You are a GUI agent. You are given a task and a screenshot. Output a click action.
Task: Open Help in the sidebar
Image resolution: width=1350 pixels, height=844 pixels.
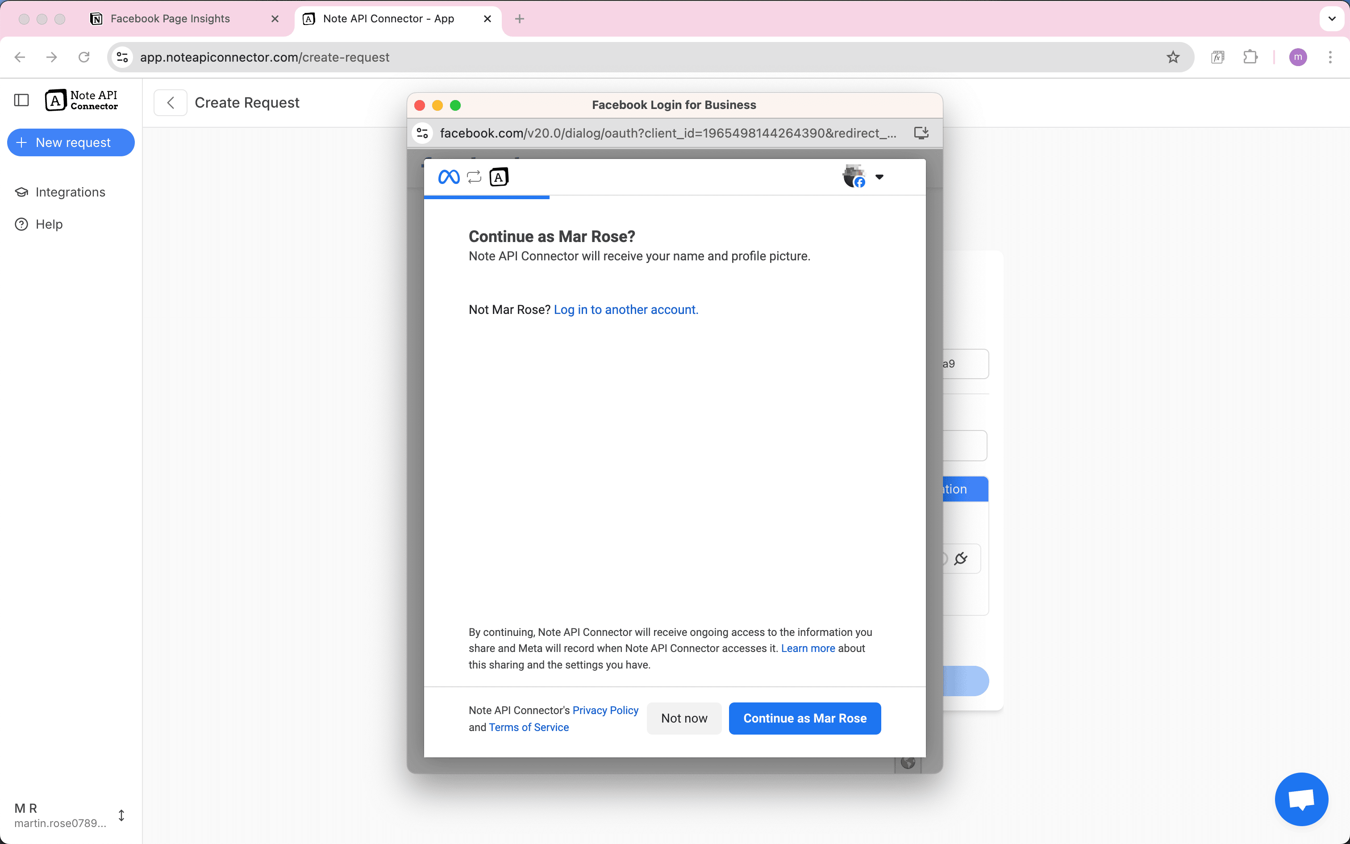pyautogui.click(x=39, y=224)
